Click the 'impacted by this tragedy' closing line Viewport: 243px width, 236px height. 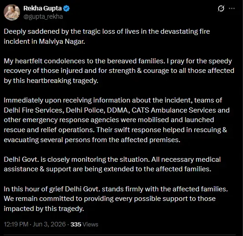pyautogui.click(x=44, y=209)
